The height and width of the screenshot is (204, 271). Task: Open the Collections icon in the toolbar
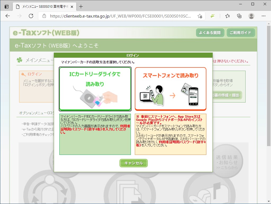[x=239, y=16]
